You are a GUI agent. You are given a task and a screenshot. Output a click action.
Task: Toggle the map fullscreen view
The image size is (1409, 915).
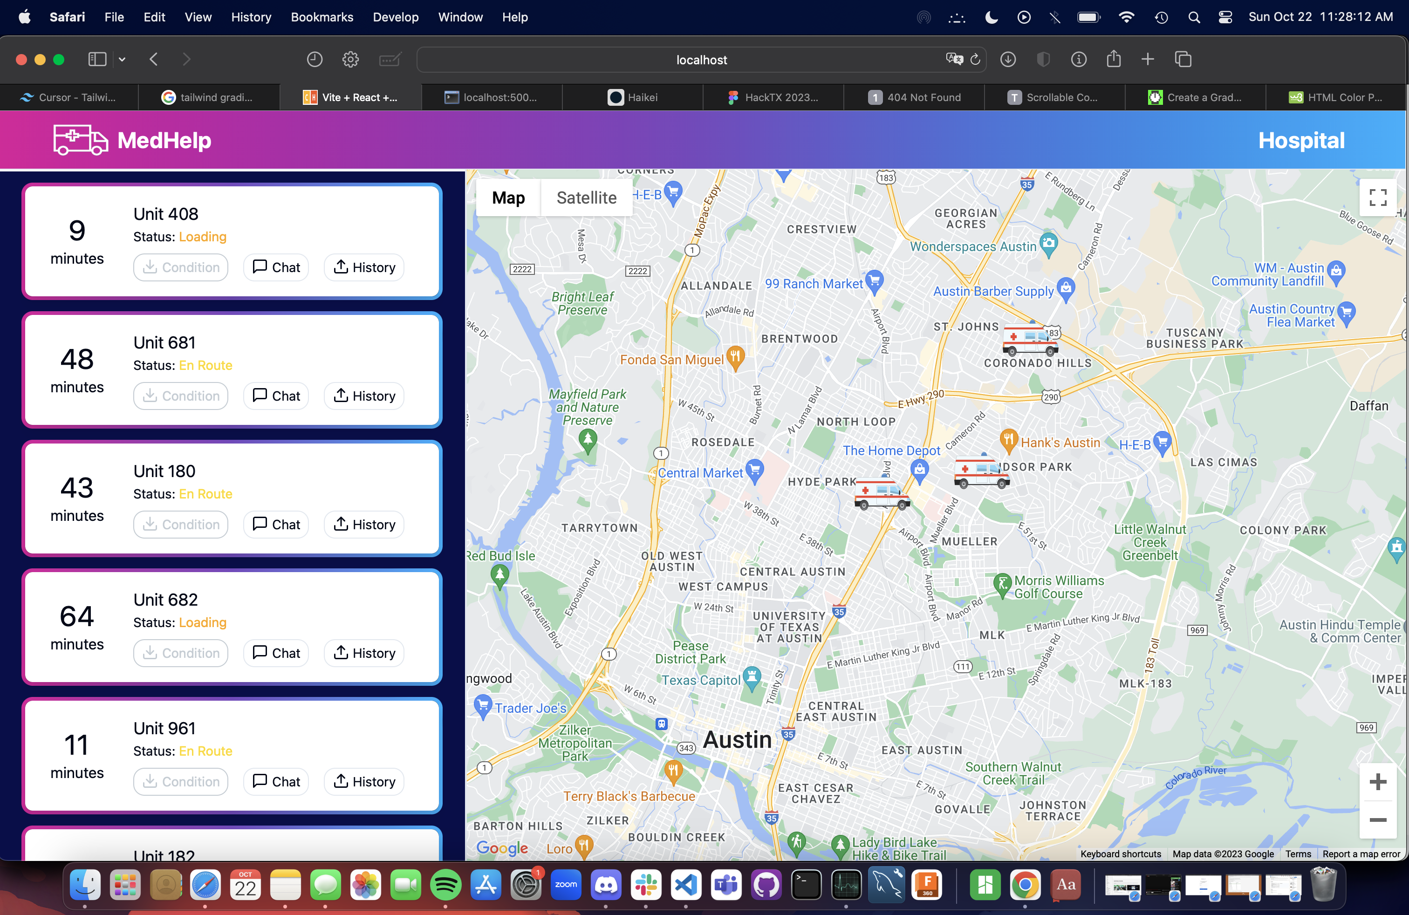[1378, 198]
